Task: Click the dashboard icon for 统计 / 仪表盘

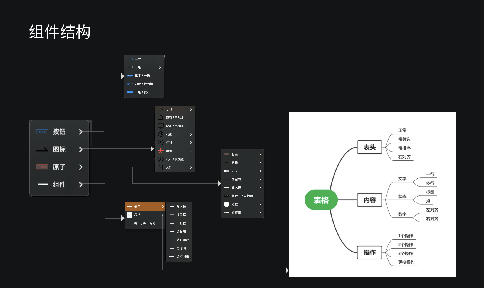Action: [x=160, y=159]
